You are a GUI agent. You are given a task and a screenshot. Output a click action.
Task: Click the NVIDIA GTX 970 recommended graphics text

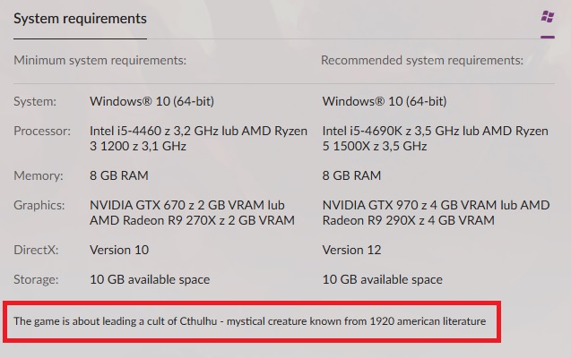[436, 213]
